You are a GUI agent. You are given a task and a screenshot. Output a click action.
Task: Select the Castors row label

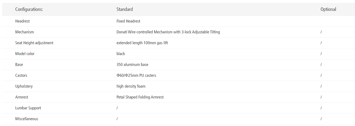(21, 75)
